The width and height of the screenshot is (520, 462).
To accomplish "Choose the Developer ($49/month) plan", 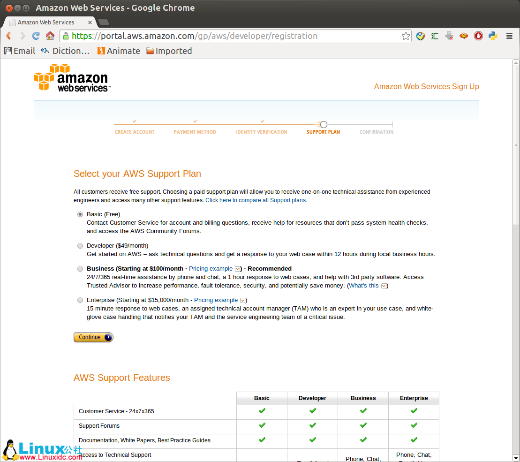I will coord(80,246).
